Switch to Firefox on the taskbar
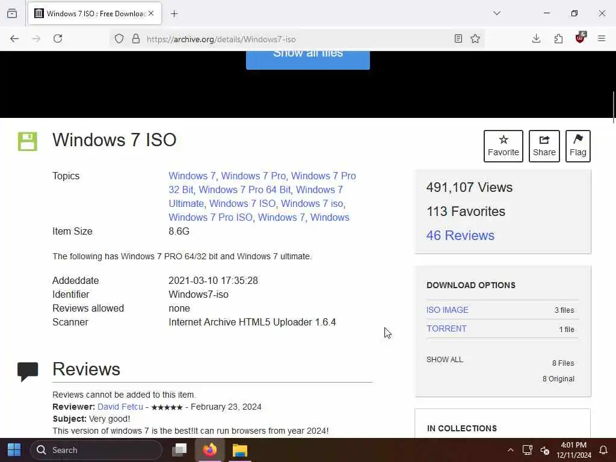Screen dimensions: 616x462 (210, 450)
